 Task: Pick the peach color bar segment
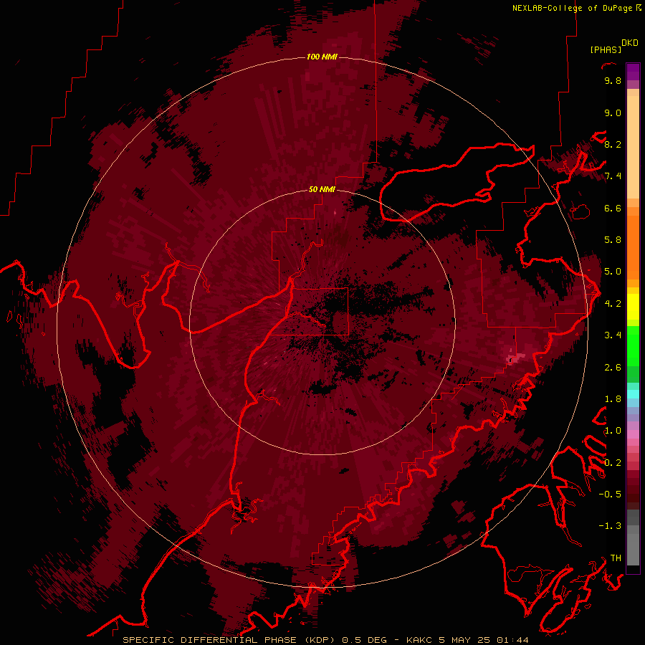coord(633,147)
